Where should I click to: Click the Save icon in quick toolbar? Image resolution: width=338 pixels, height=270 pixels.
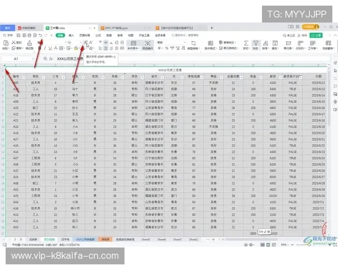19,35
